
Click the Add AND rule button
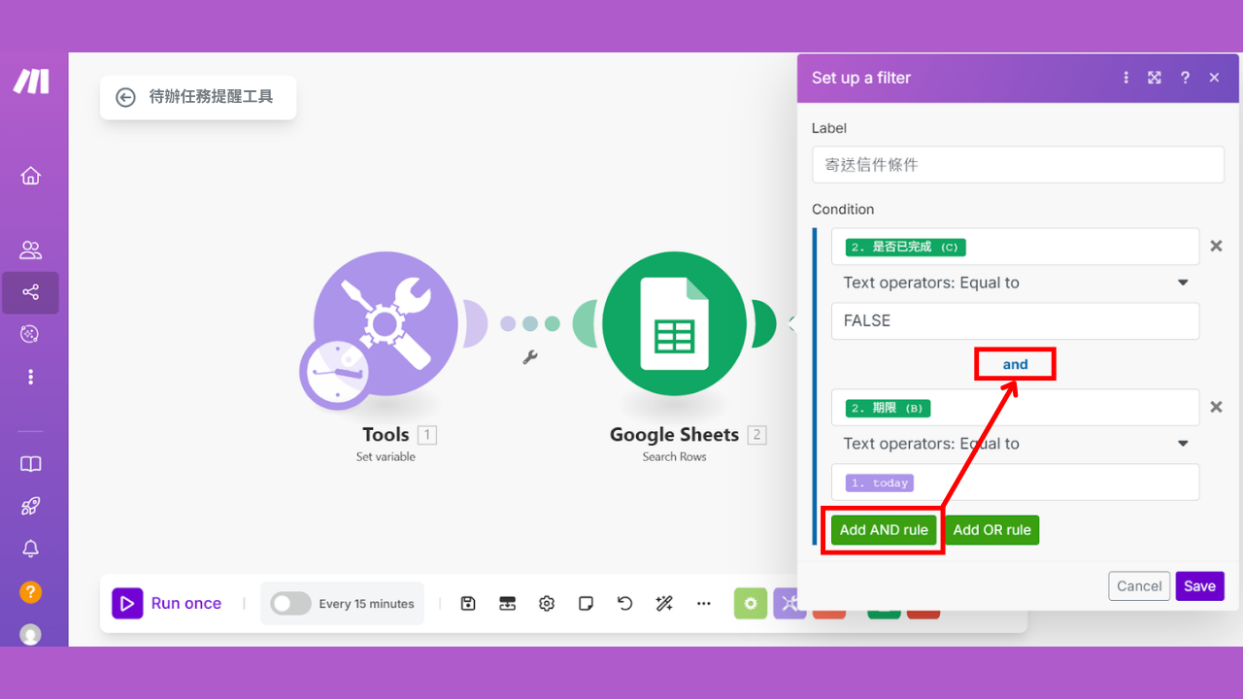[884, 530]
